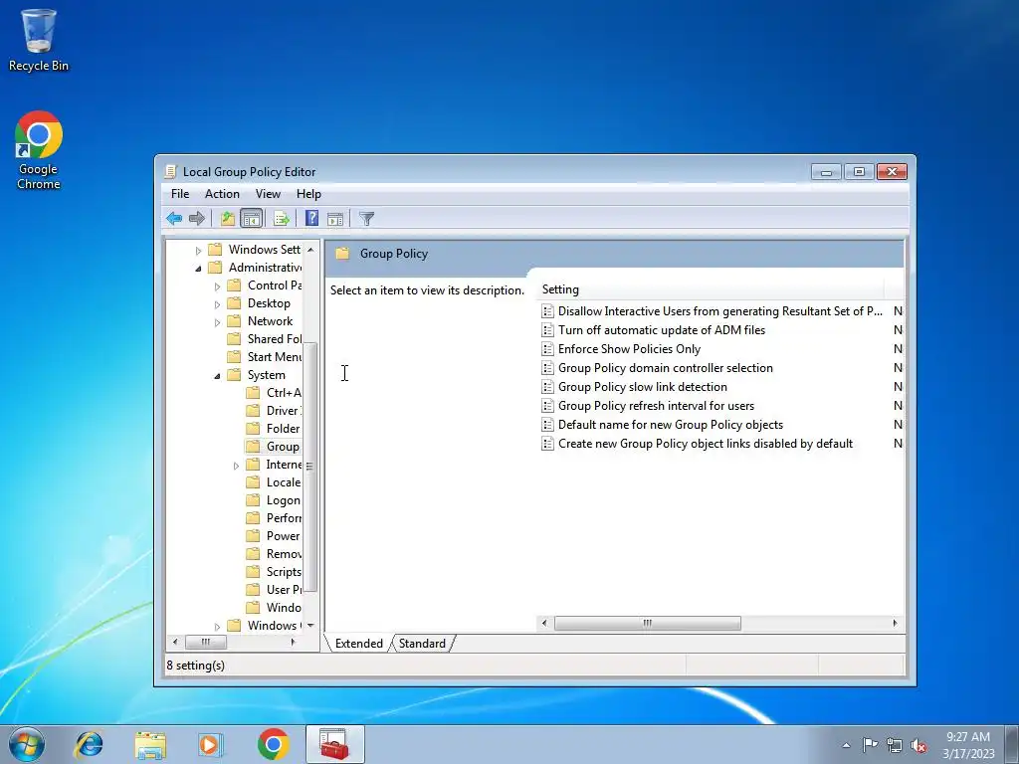The image size is (1019, 764).
Task: Select the User Profiles tree folder
Action: point(275,589)
